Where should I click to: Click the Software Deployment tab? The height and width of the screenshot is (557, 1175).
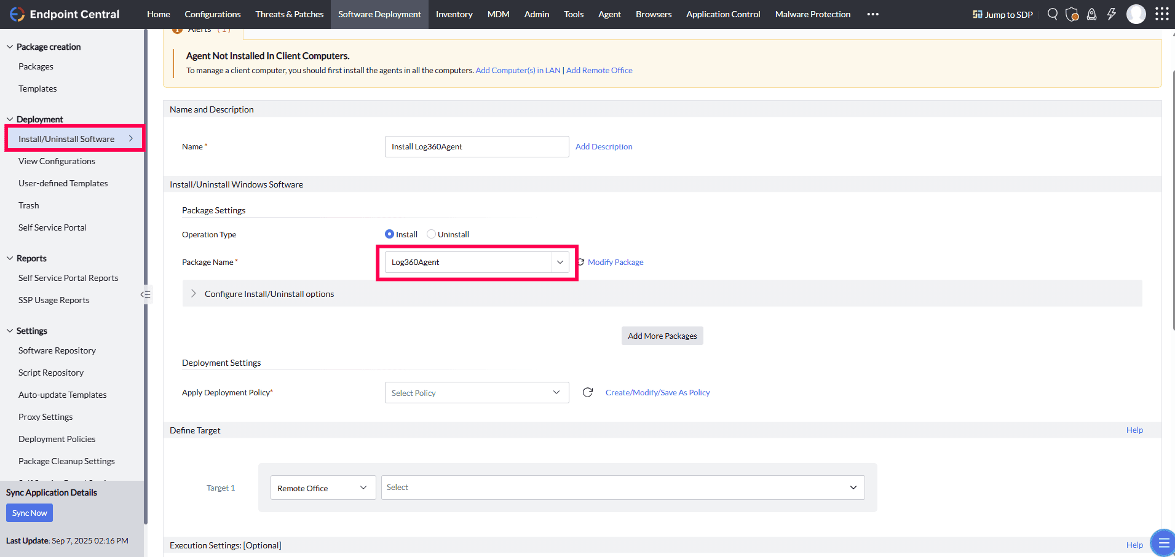379,14
